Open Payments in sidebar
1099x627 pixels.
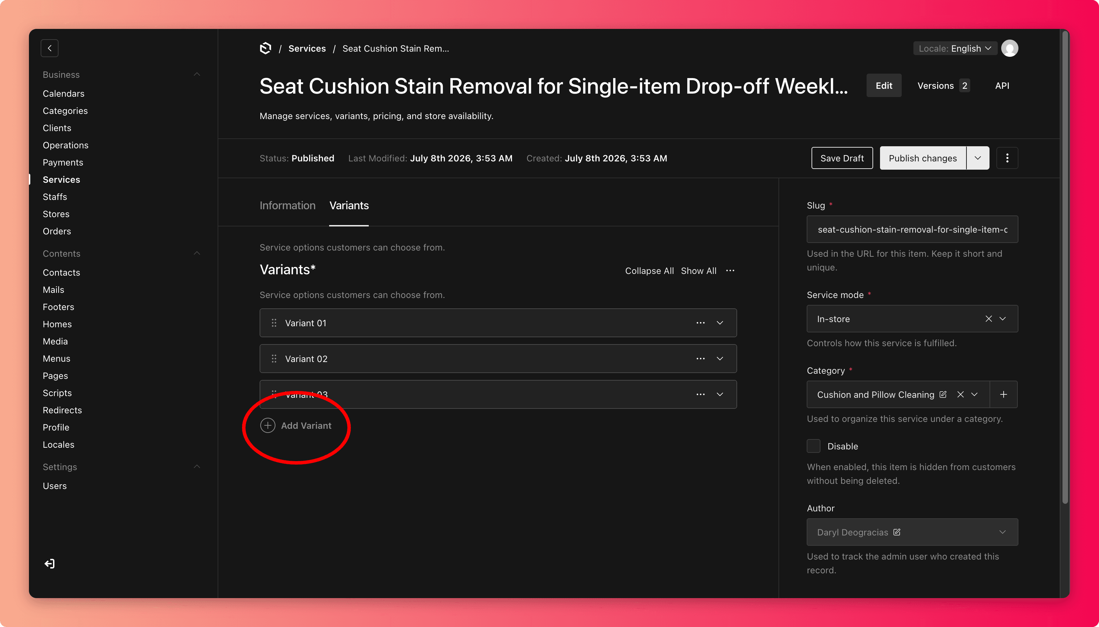pos(63,162)
